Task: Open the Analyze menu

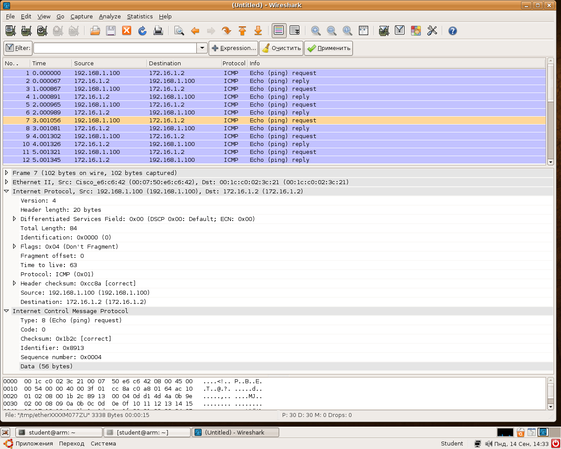Action: point(110,16)
